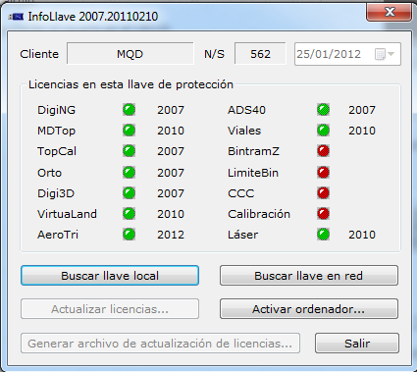Click the 2010 version next to Viales

[x=362, y=131]
